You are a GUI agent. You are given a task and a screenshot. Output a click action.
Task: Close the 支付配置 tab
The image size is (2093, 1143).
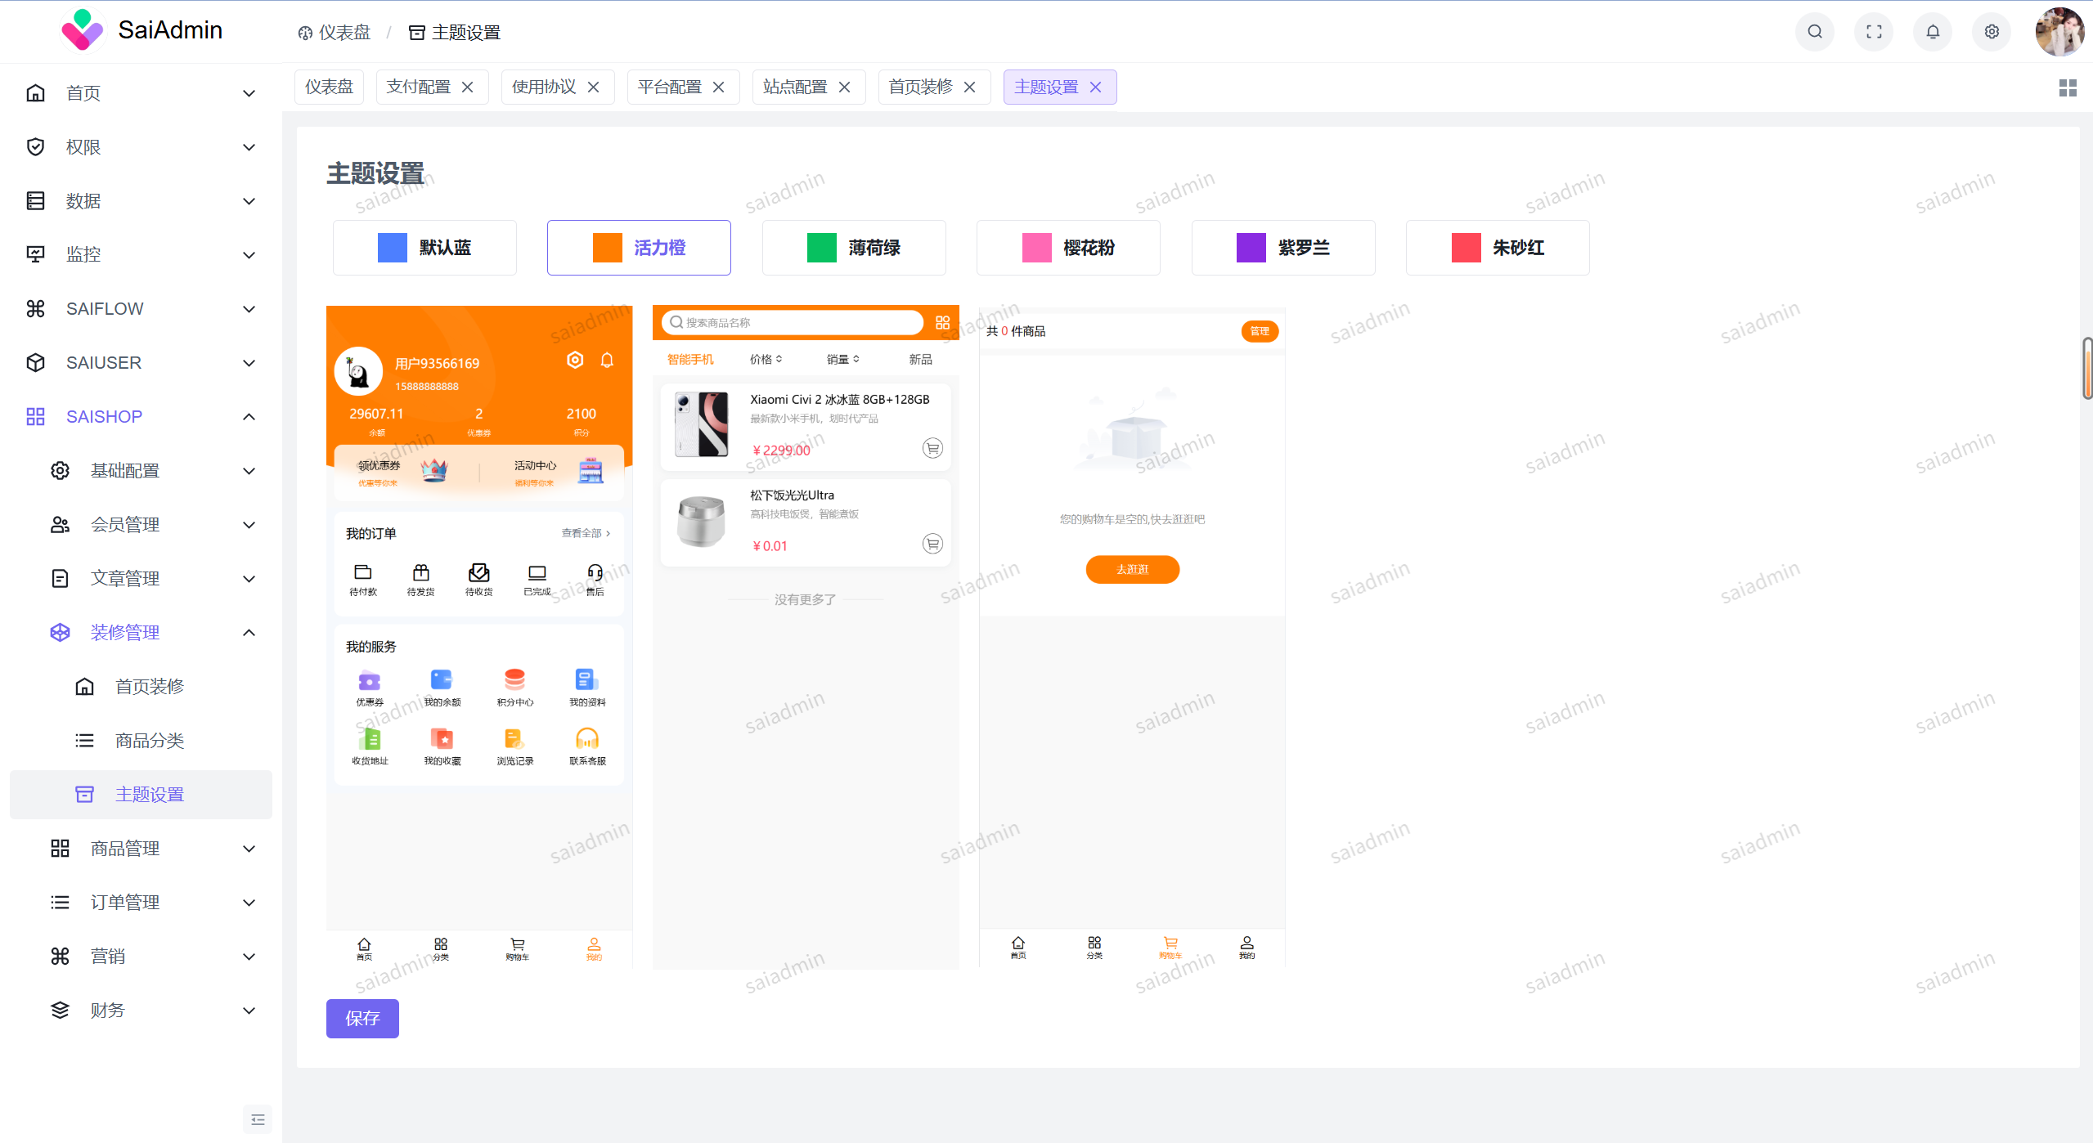pyautogui.click(x=468, y=87)
